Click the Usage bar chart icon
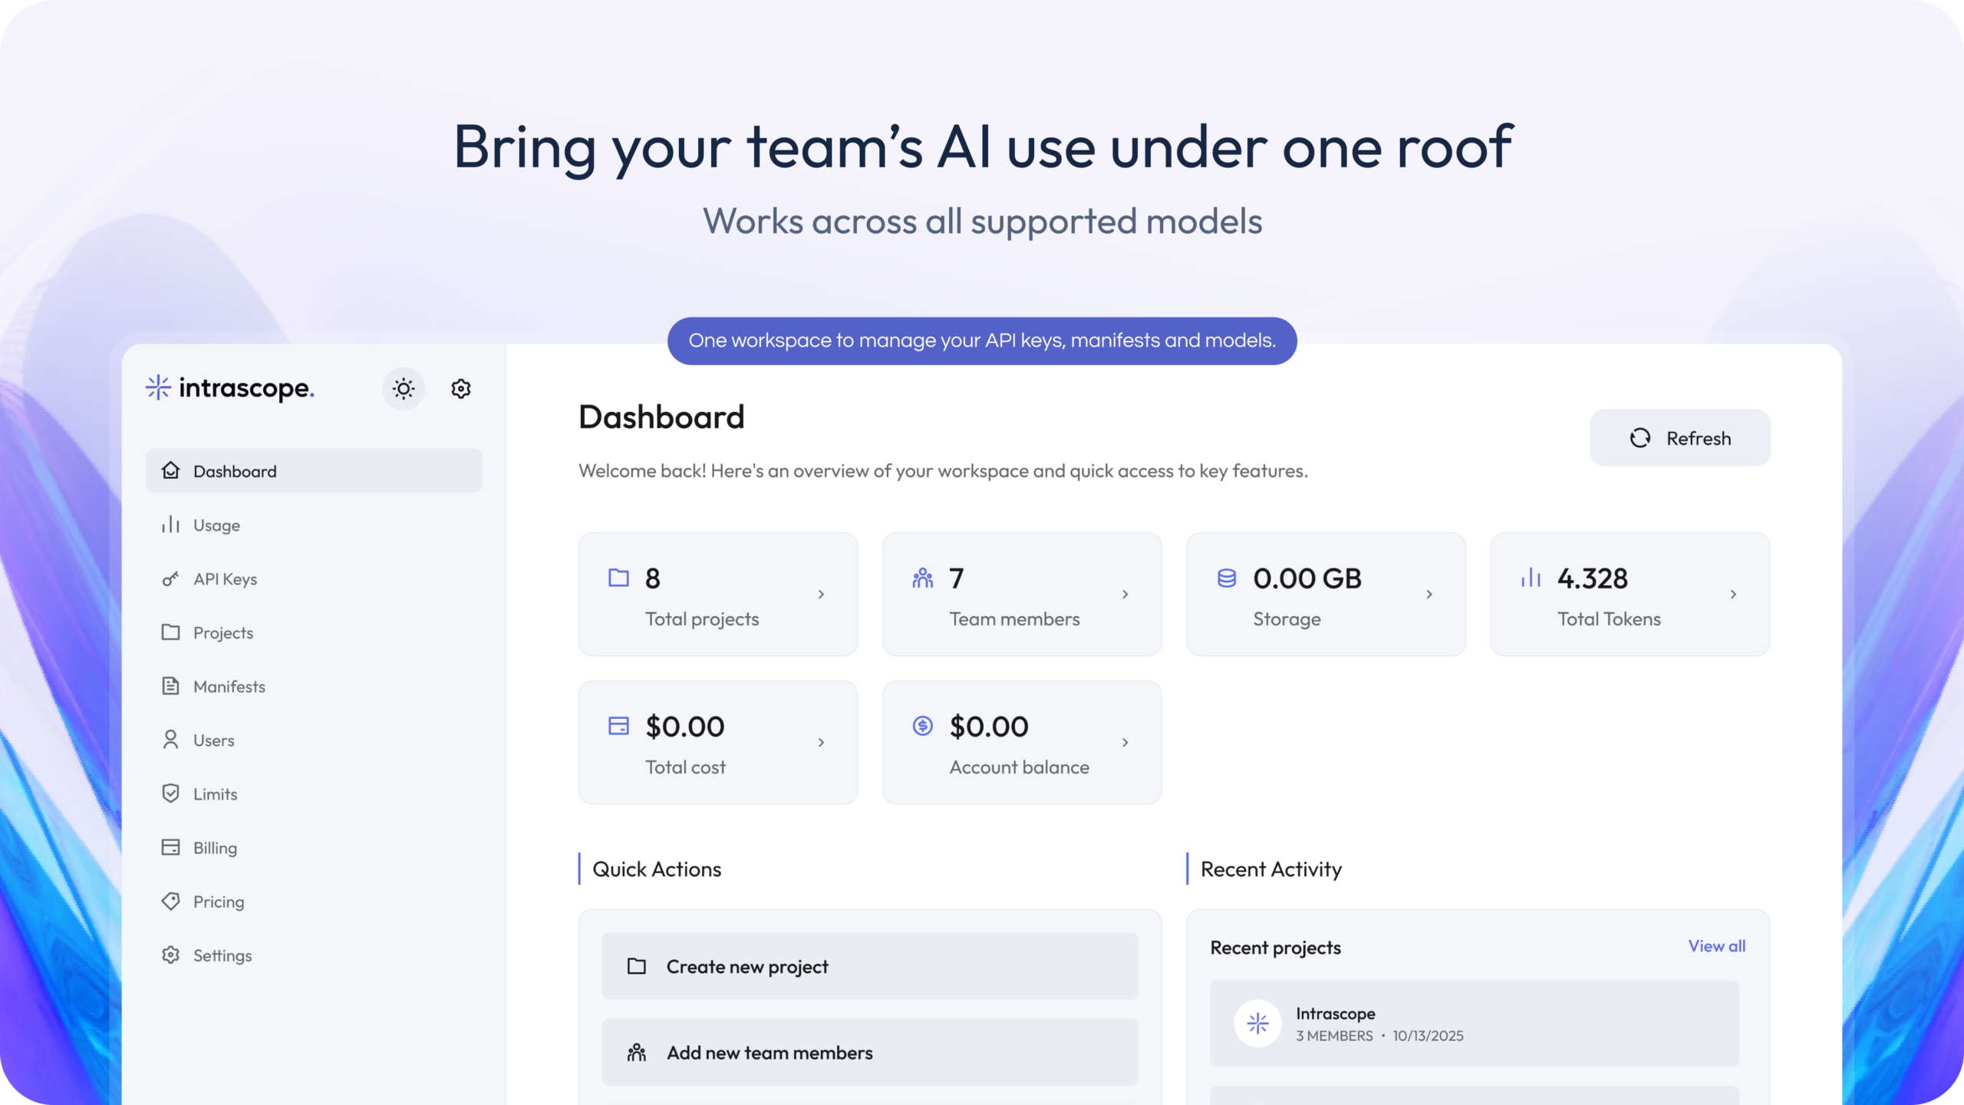The height and width of the screenshot is (1105, 1964). [x=170, y=525]
